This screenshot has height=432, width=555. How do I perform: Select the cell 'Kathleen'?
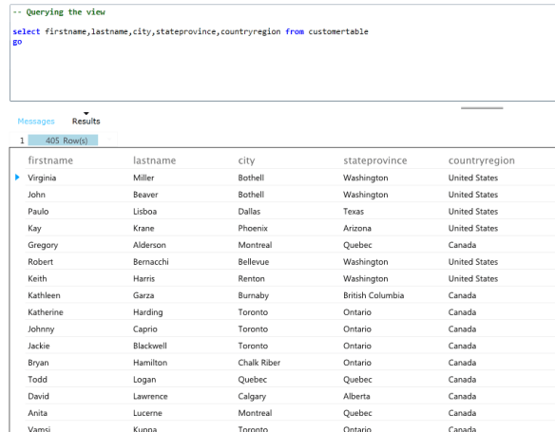click(x=45, y=295)
